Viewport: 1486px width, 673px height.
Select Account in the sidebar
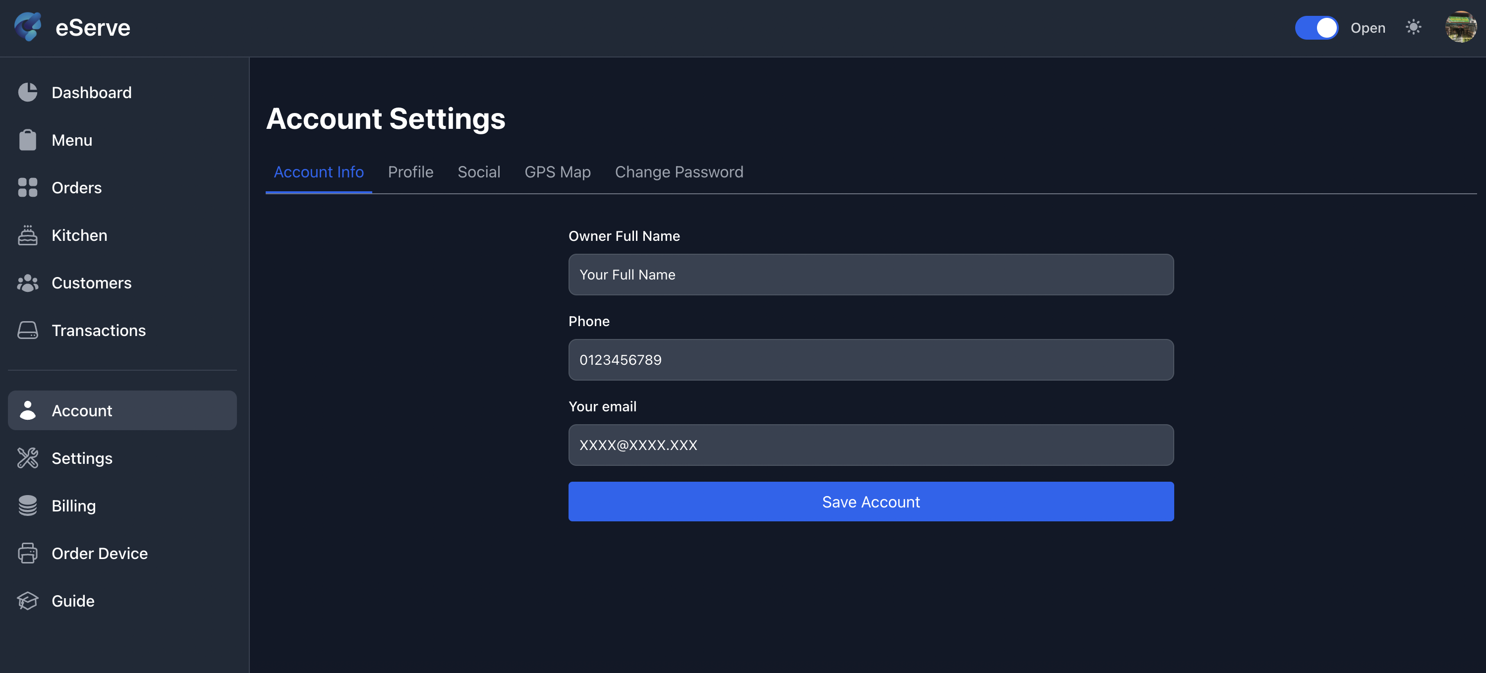(122, 411)
